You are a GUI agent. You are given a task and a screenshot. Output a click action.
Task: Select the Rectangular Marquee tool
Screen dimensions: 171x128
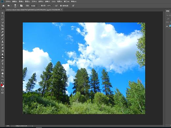pyautogui.click(x=2, y=16)
